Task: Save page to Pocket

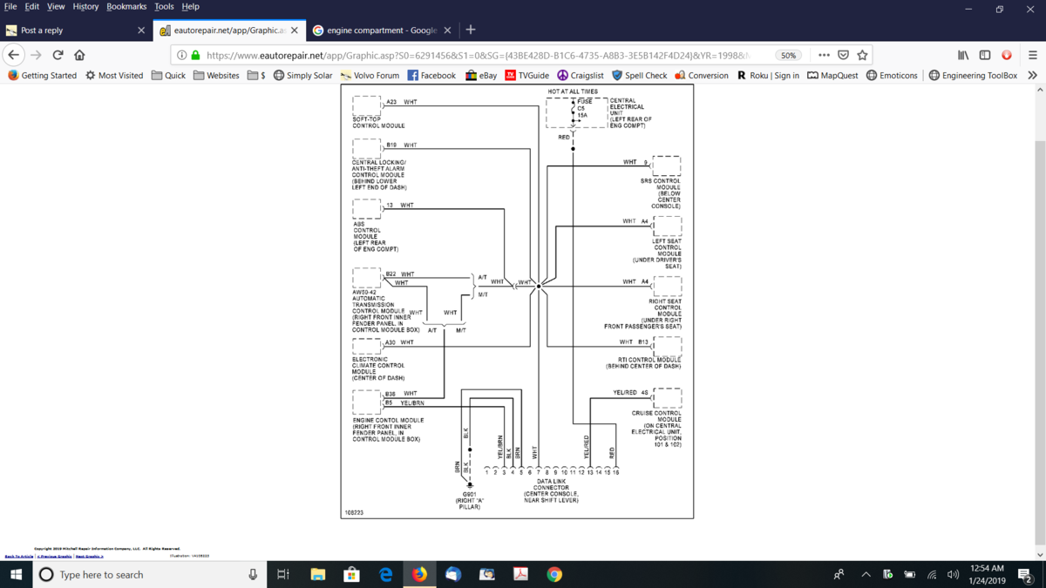Action: (843, 55)
